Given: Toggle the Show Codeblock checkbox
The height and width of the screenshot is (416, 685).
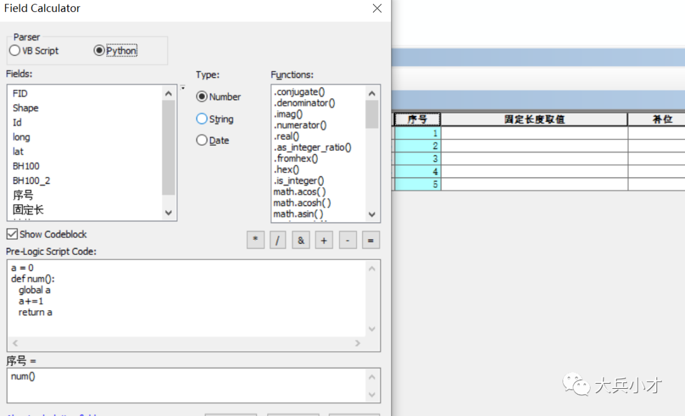Looking at the screenshot, I should click(47, 234).
